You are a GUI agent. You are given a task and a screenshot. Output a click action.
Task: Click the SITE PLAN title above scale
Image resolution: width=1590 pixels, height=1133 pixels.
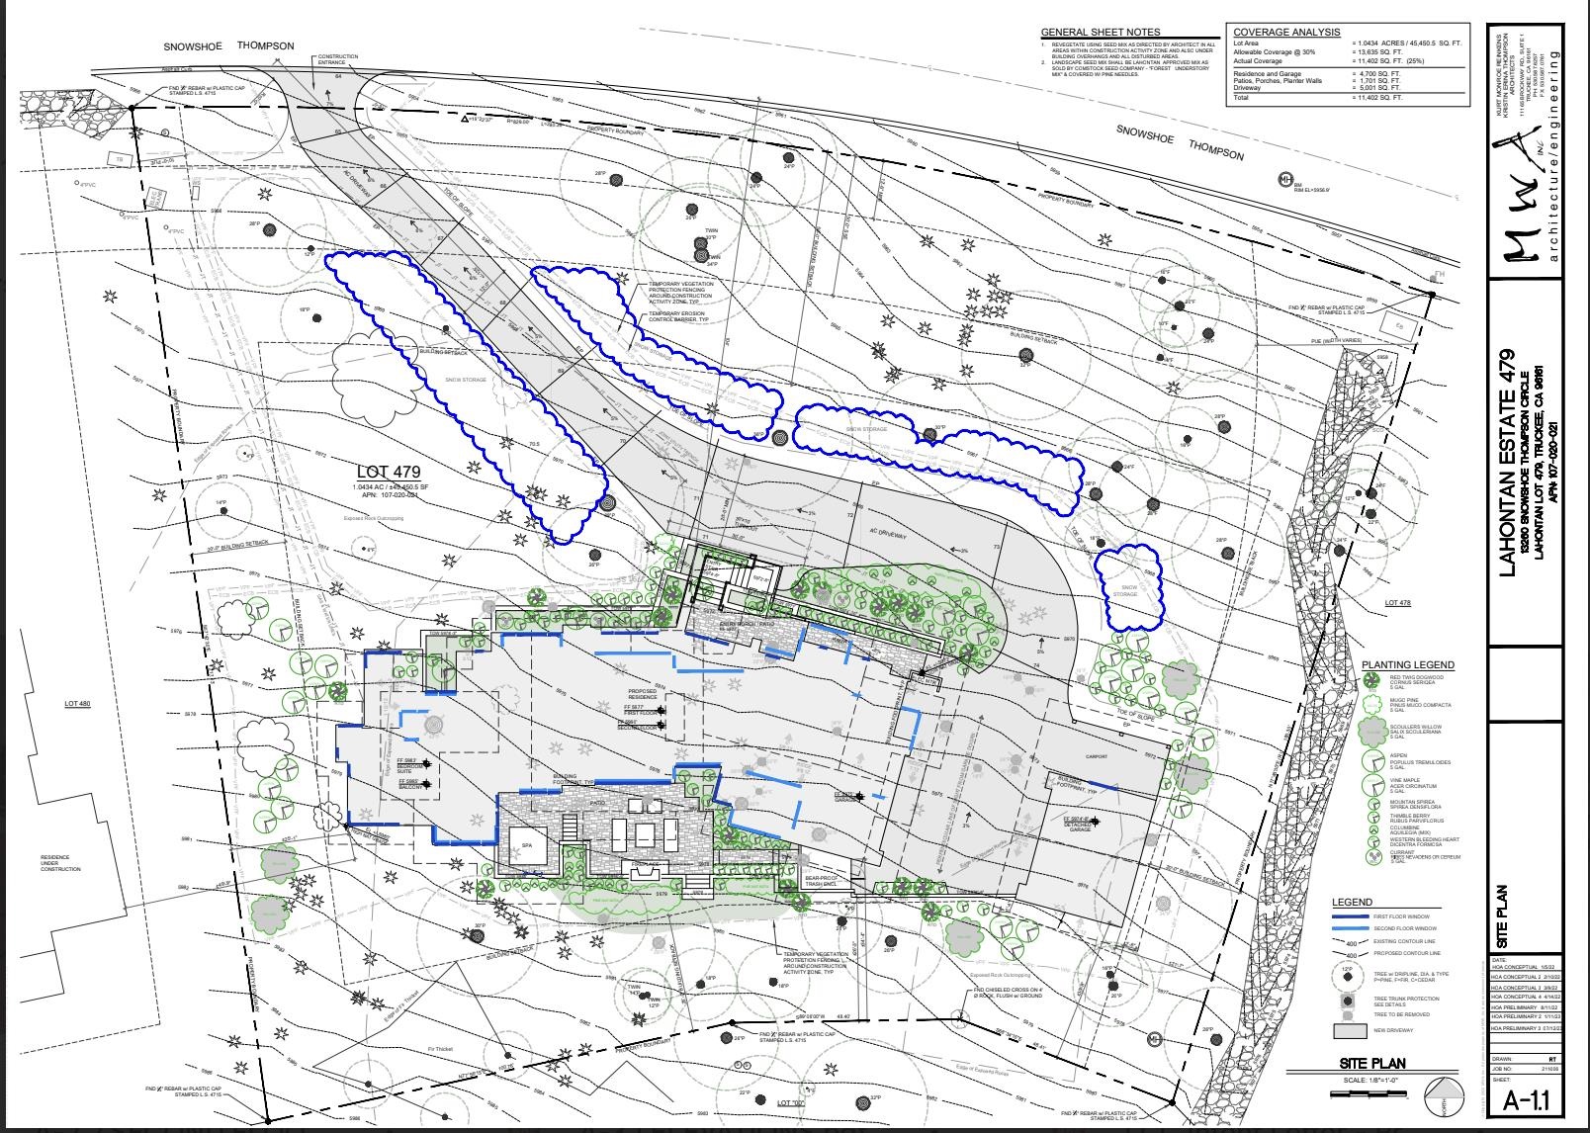tap(1372, 1063)
